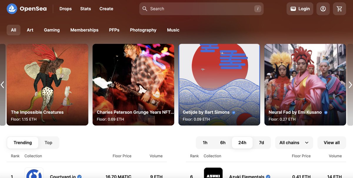Open Neural Fad by Emi Kusano card
Image resolution: width=353 pixels, height=178 pixels.
click(x=305, y=85)
